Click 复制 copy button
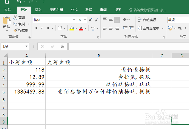 point(19,24)
